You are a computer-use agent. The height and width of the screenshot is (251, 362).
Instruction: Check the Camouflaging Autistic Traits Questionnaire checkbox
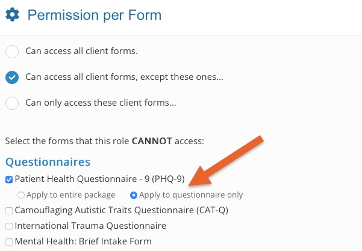click(x=9, y=211)
